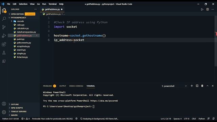Open the Testing flask view

4,53
